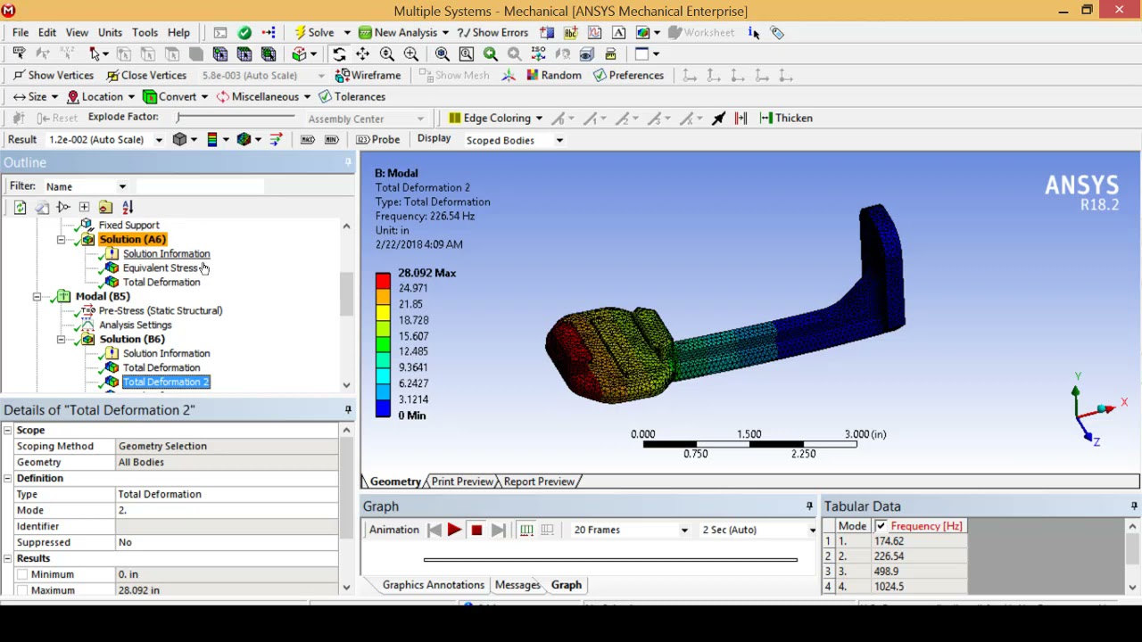
Task: Switch to the Graphics Annotations tab
Action: coord(433,585)
